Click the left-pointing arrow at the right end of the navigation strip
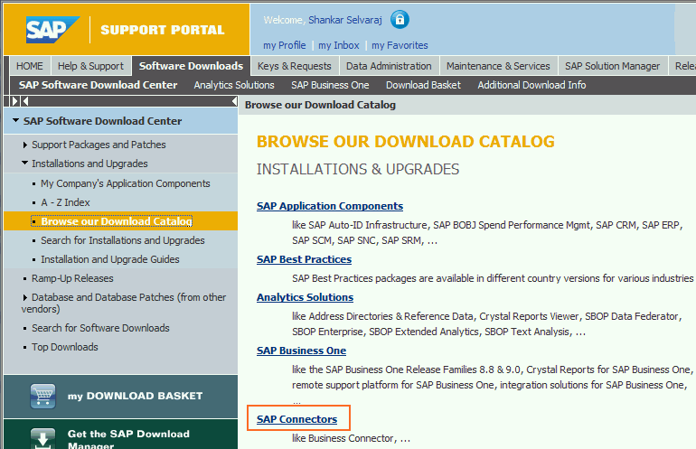 click(234, 101)
